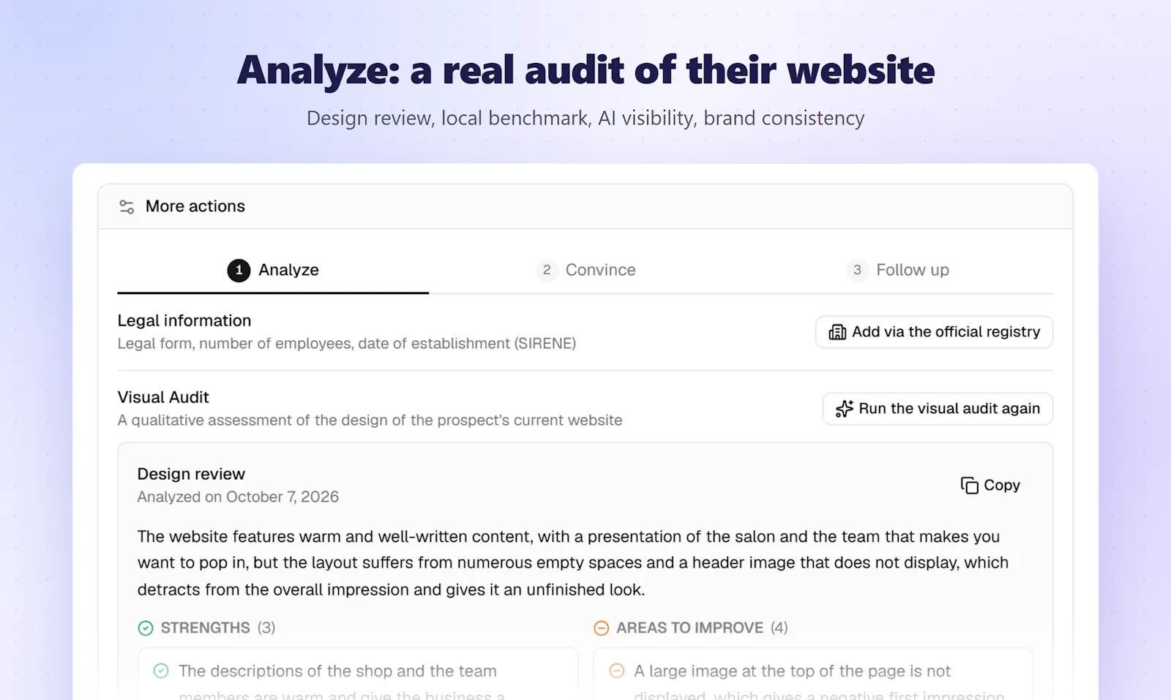Click the green Strengths check icon

click(x=146, y=628)
